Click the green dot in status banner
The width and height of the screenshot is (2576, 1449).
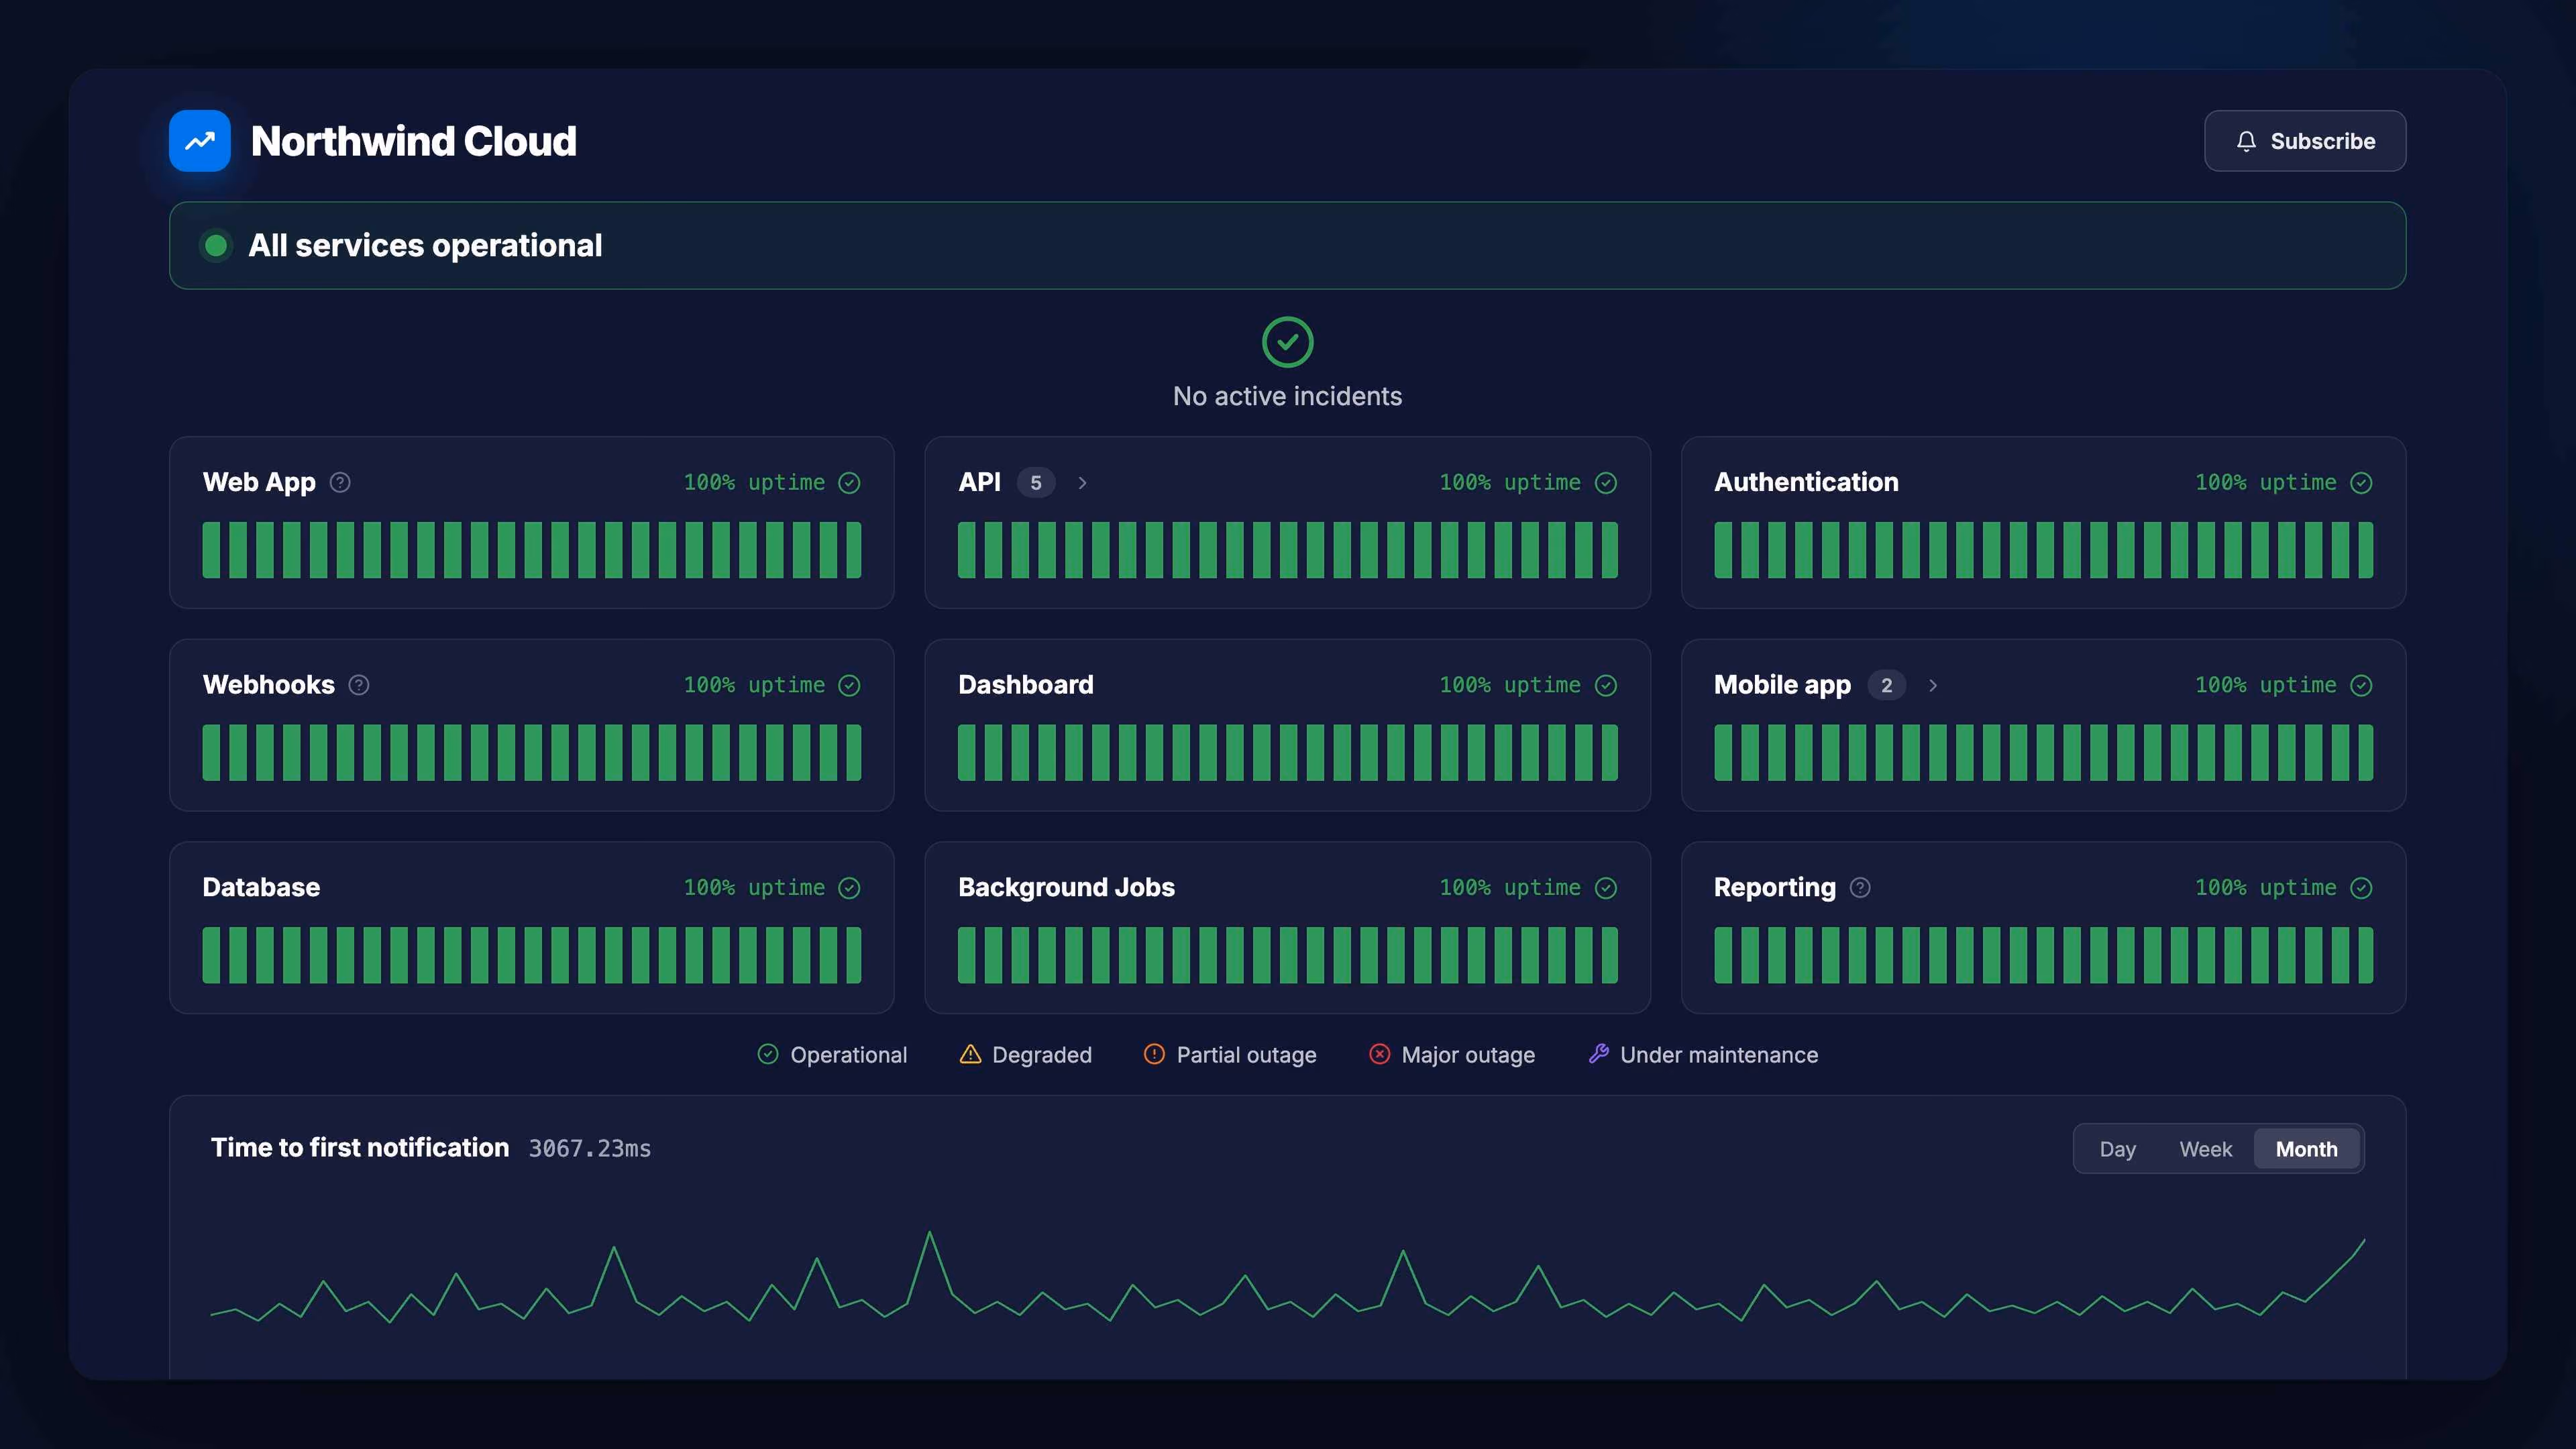tap(215, 246)
